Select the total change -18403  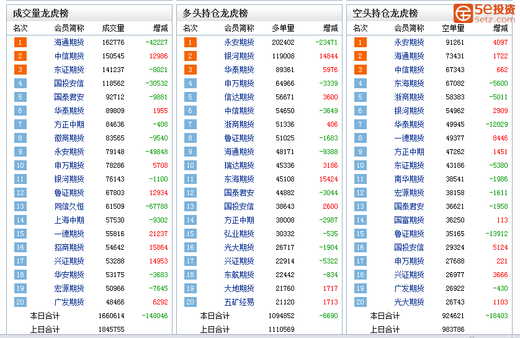[x=496, y=316]
